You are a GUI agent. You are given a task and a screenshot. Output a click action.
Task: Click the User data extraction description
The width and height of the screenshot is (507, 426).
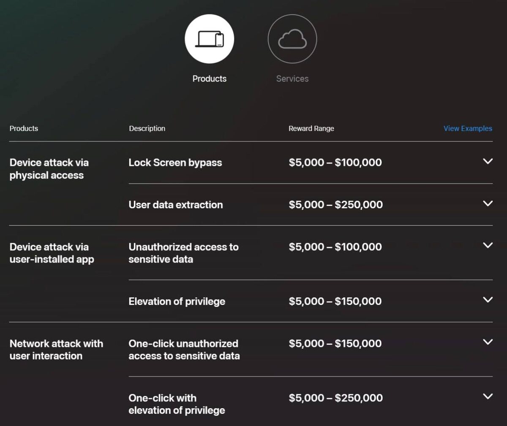(175, 205)
